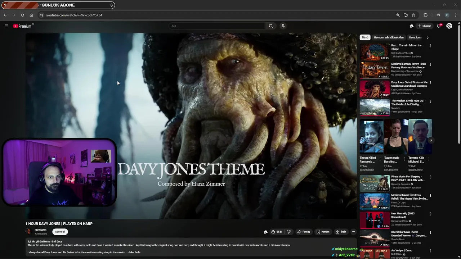Open options for Tommy Kills Michael short

[x=429, y=159]
